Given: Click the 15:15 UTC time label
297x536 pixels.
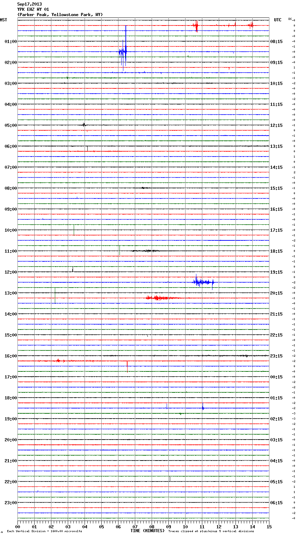Looking at the screenshot, I should (x=276, y=188).
